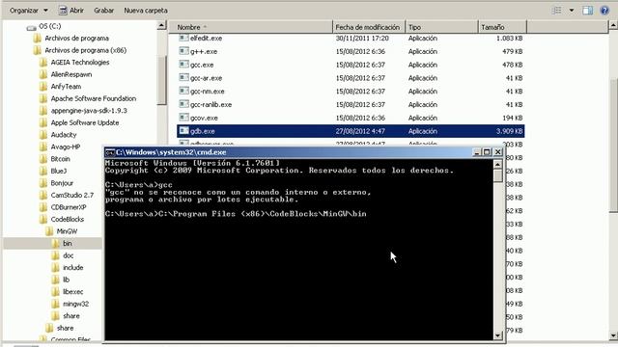Click Grabar in the Explorer toolbar

pos(103,11)
